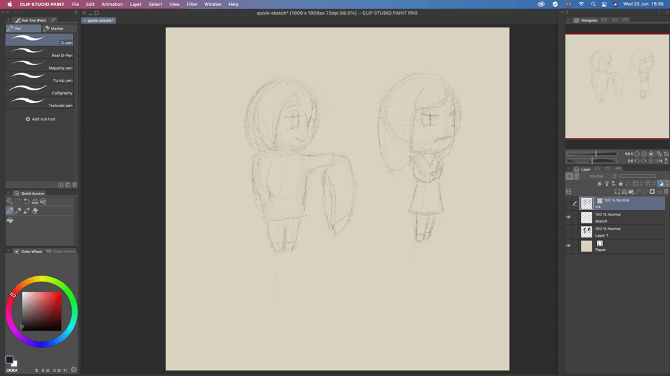Image resolution: width=670 pixels, height=376 pixels.
Task: Click the Navigator zoom slider
Action: coord(592,154)
